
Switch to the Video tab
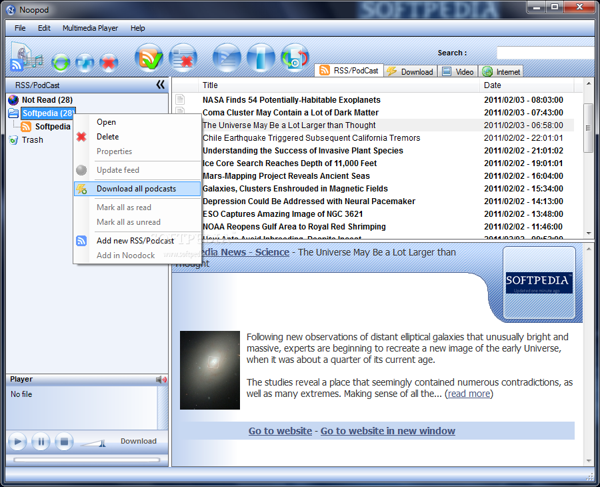point(458,71)
